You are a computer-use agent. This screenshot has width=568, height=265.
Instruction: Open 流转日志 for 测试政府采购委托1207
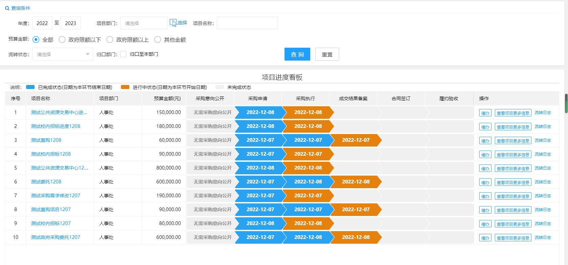click(x=543, y=238)
